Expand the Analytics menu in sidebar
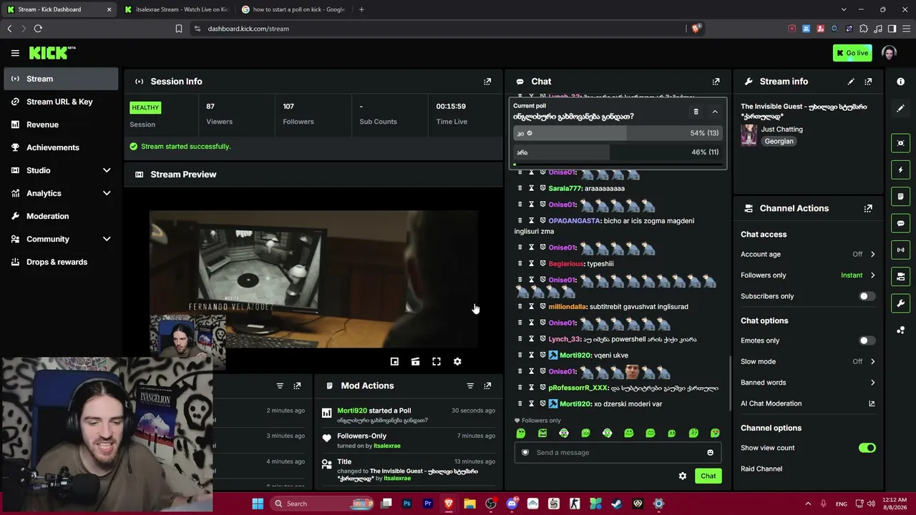Viewport: 916px width, 515px height. 107,193
